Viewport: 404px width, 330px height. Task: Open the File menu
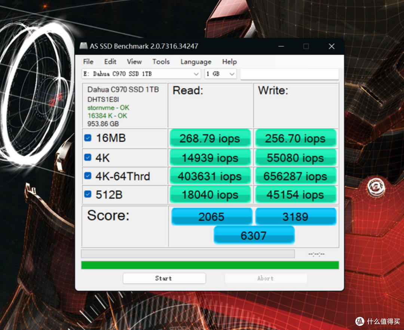[x=88, y=62]
